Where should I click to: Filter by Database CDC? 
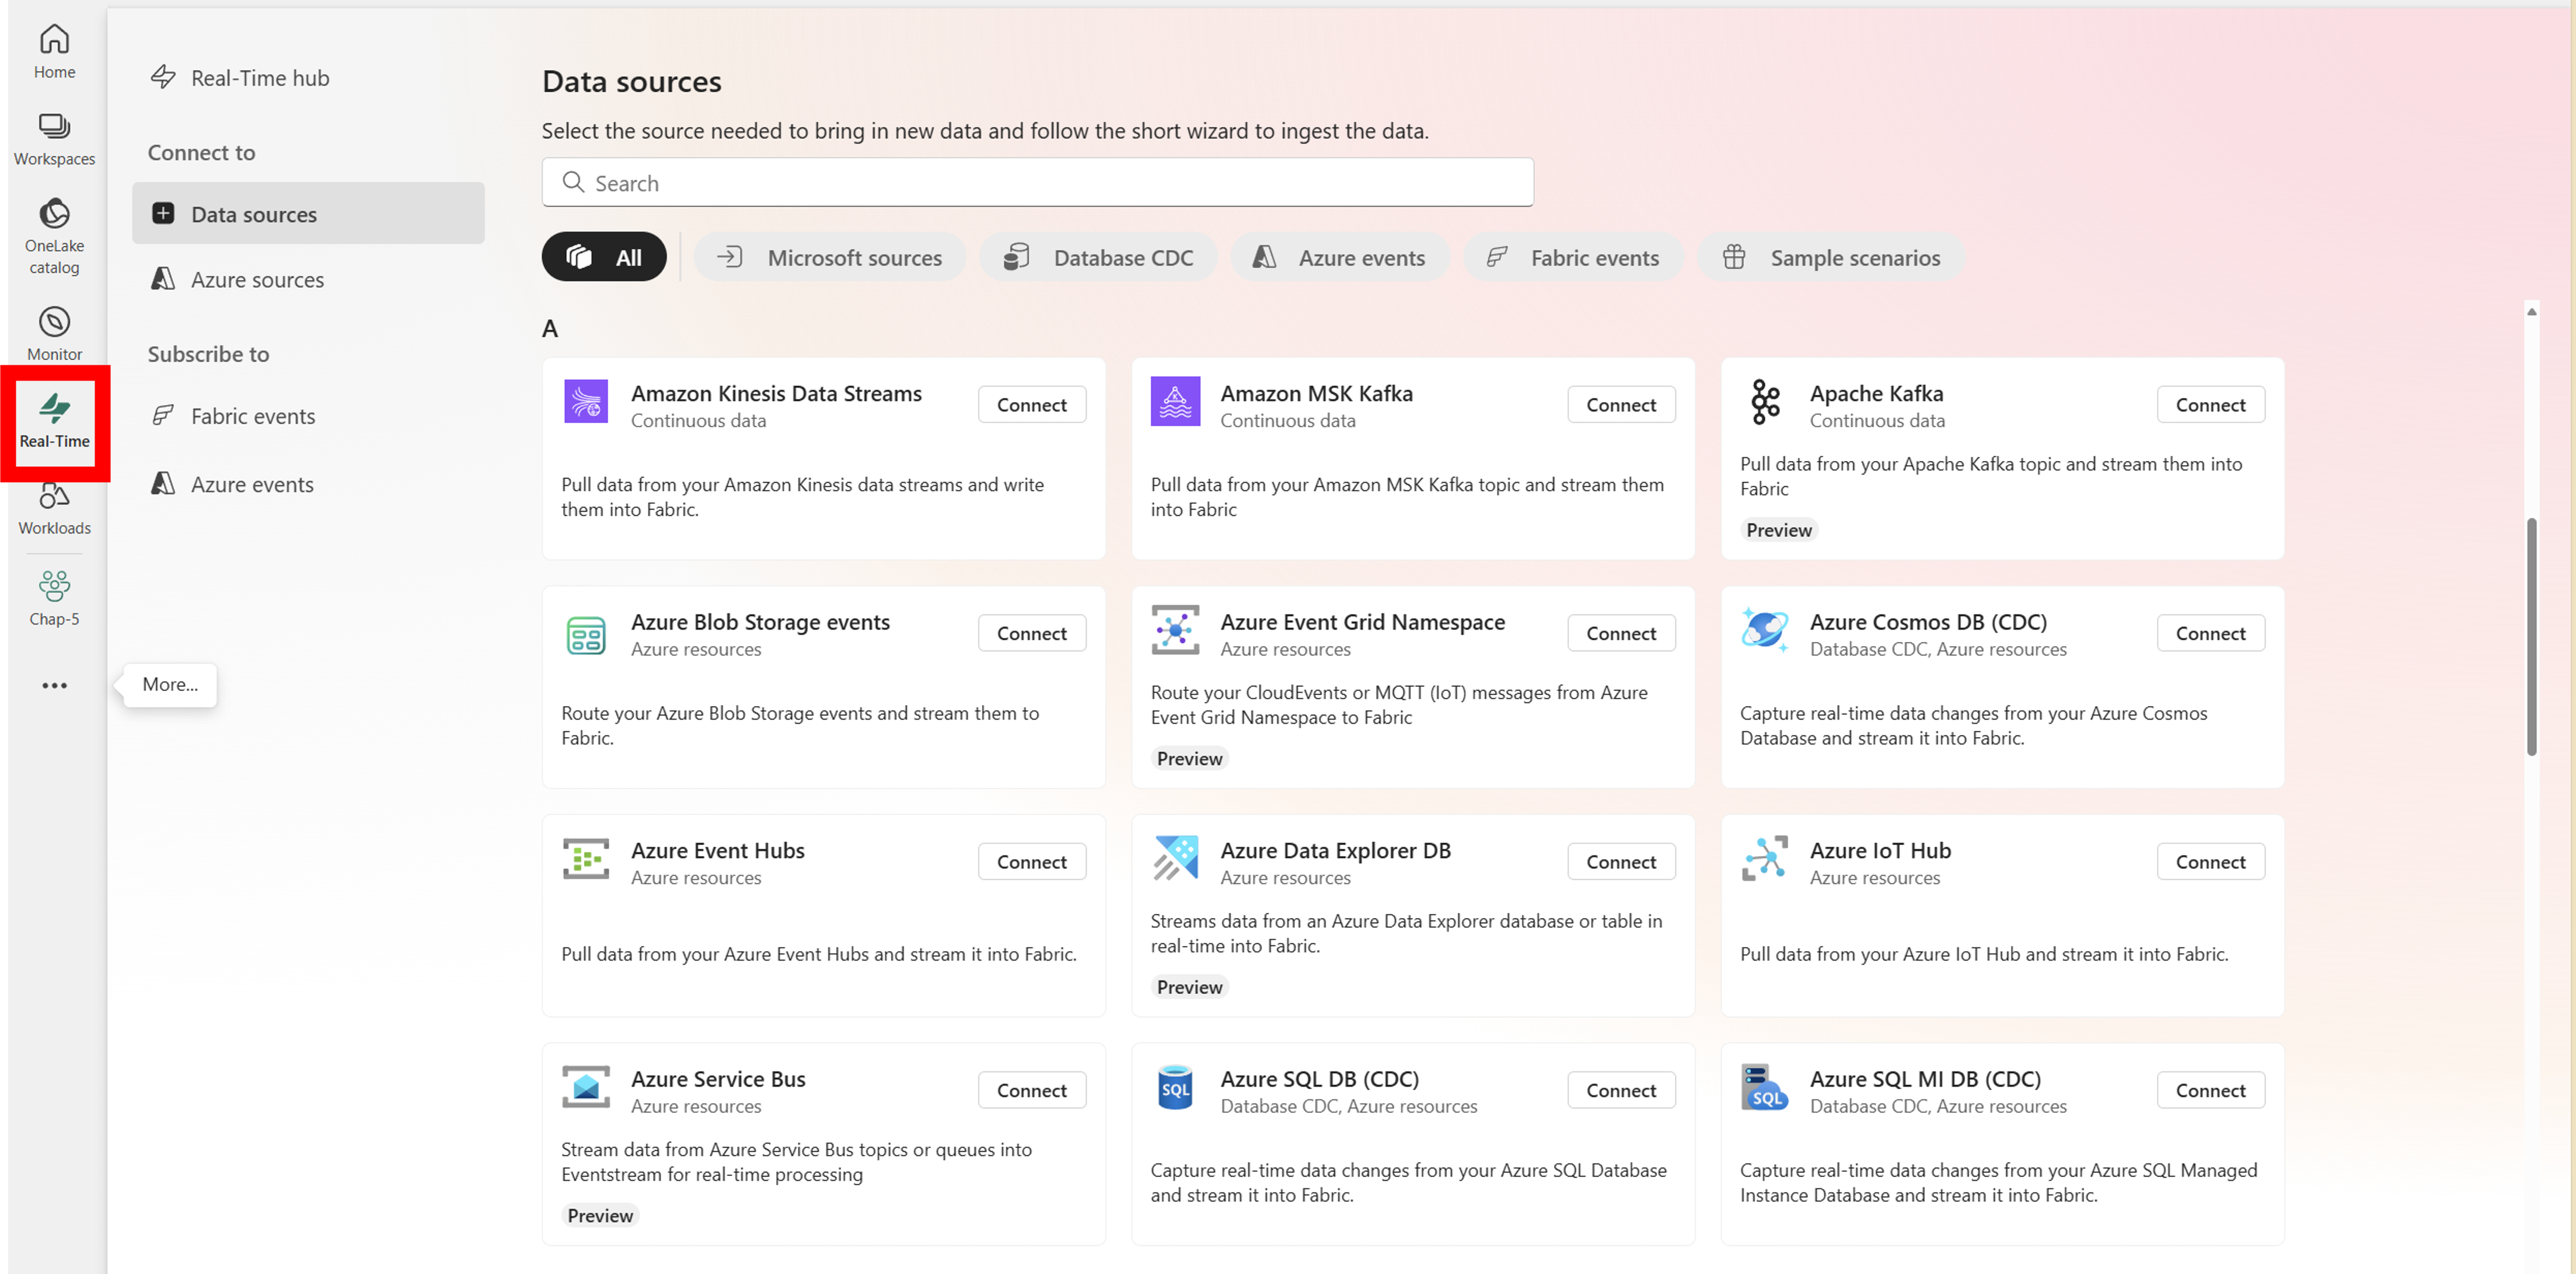(x=1098, y=257)
